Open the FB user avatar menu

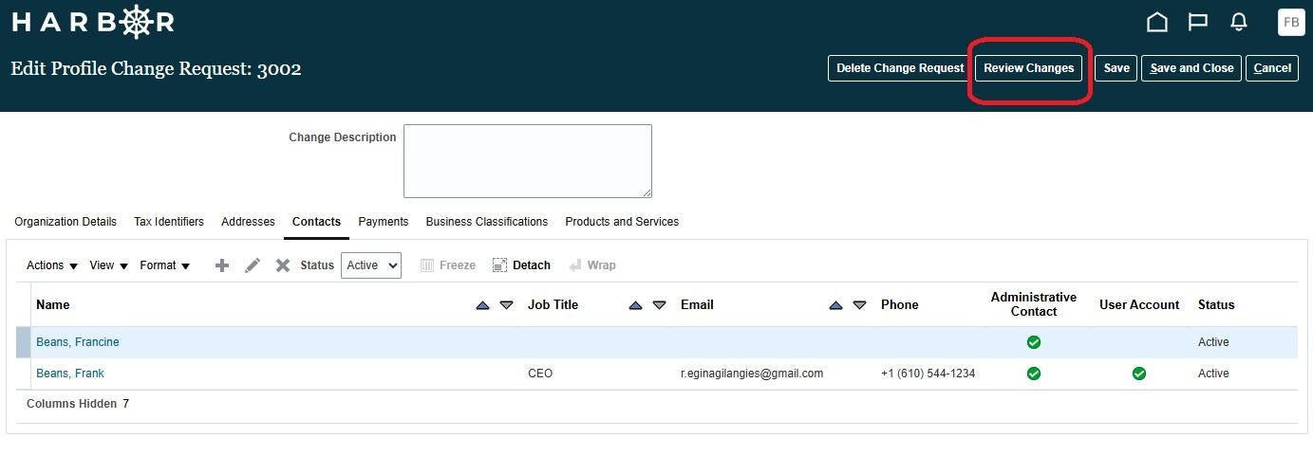(1291, 22)
